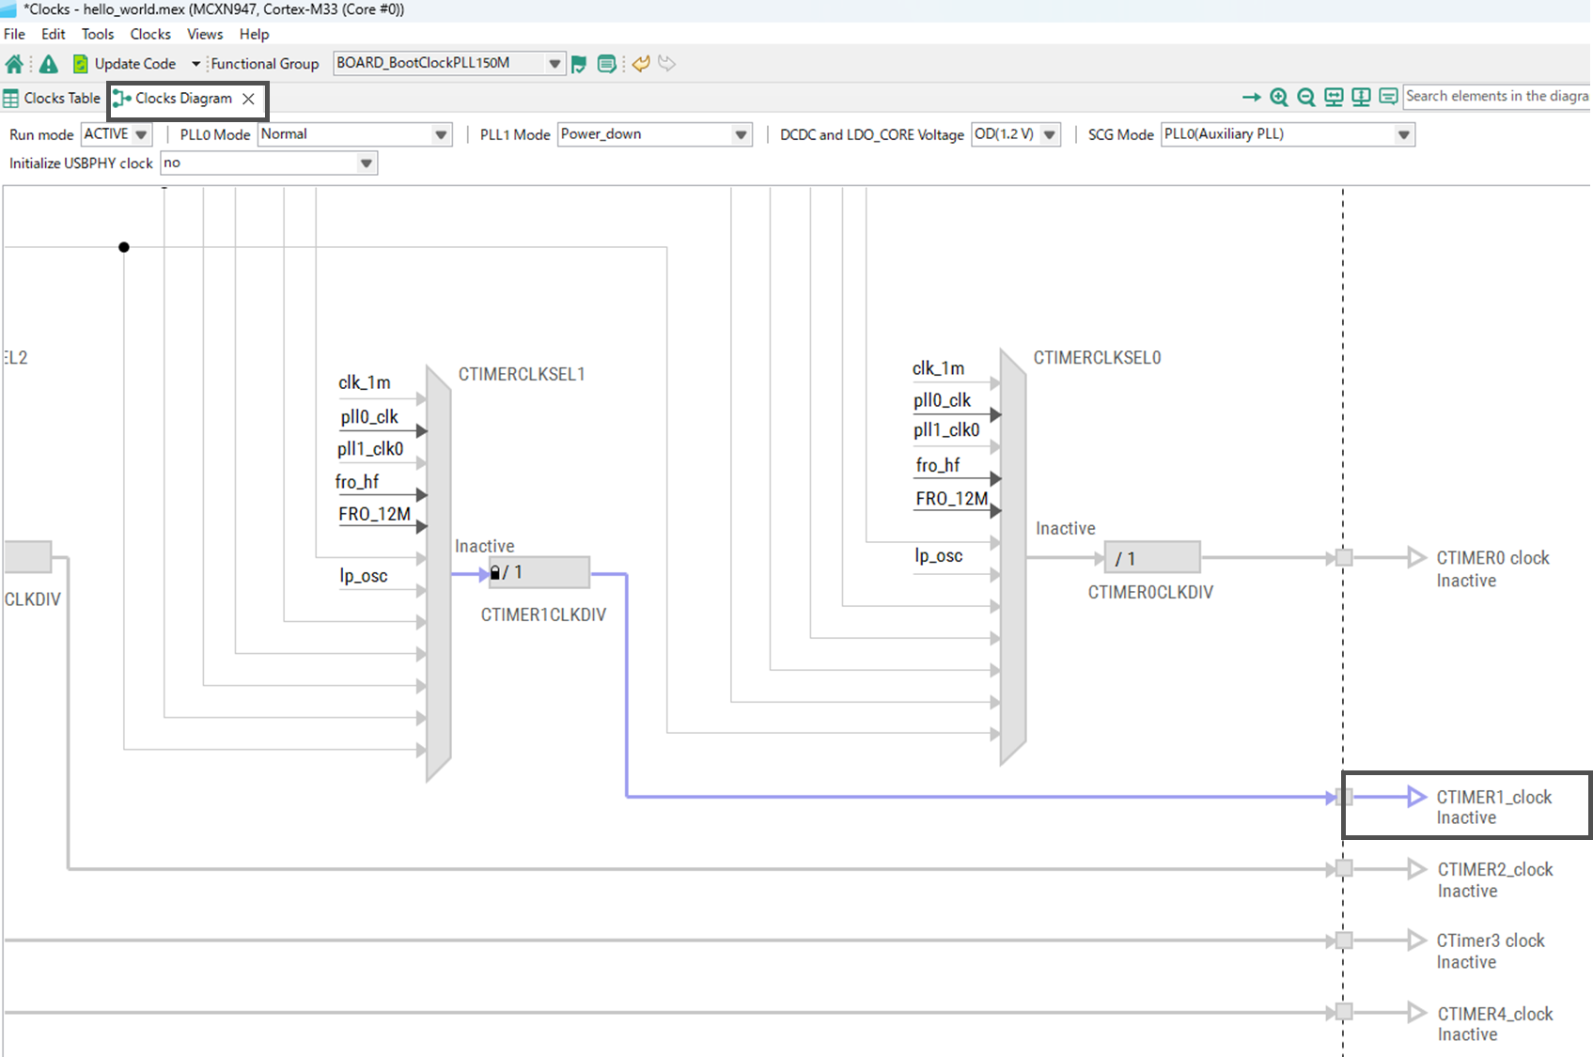
Task: Click the green Home icon in toolbar
Action: (14, 64)
